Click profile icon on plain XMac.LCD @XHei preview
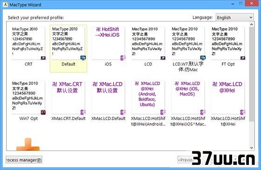Screen dimensions: 261x170 (243, 112)
